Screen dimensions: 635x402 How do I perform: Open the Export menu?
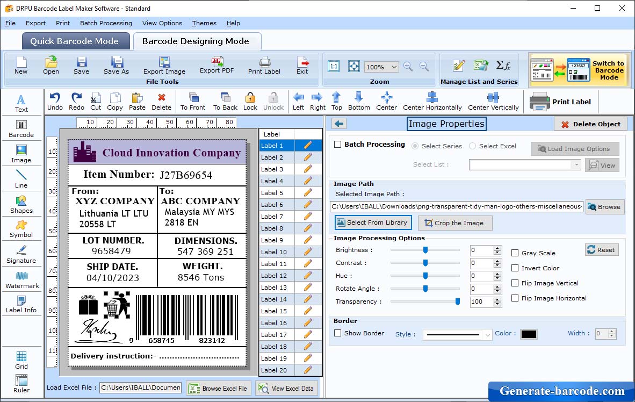[35, 23]
